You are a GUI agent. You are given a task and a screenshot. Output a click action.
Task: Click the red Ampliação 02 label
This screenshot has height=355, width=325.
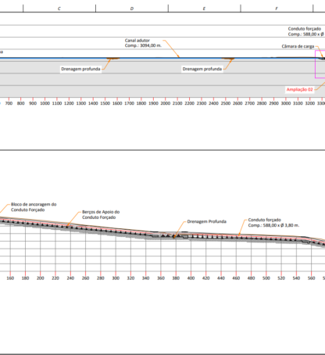click(299, 89)
